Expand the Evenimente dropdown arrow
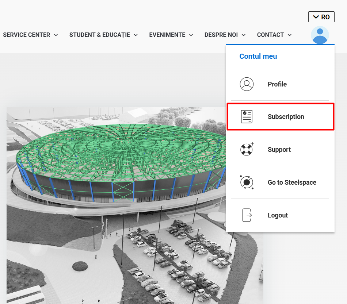This screenshot has height=304, width=347. [x=191, y=35]
